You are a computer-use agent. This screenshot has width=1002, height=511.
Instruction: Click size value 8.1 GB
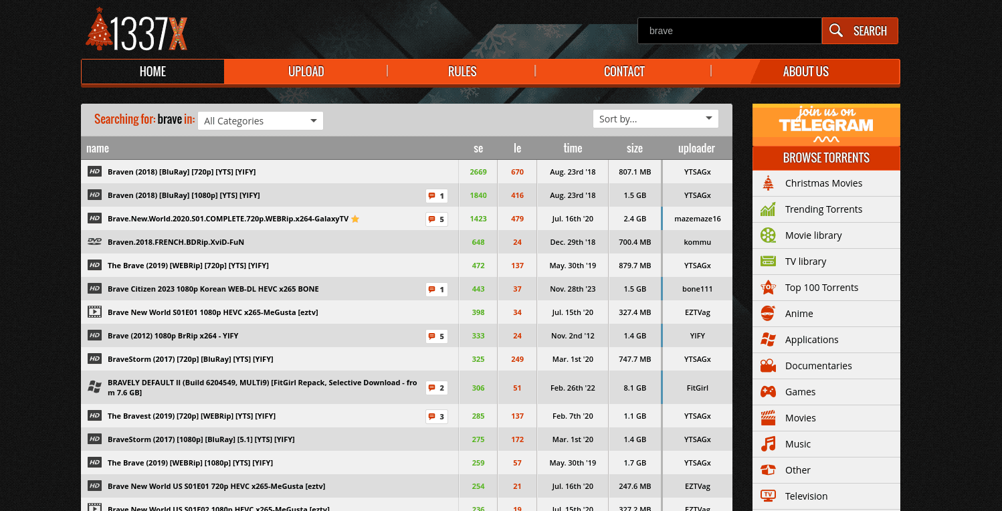pyautogui.click(x=635, y=387)
